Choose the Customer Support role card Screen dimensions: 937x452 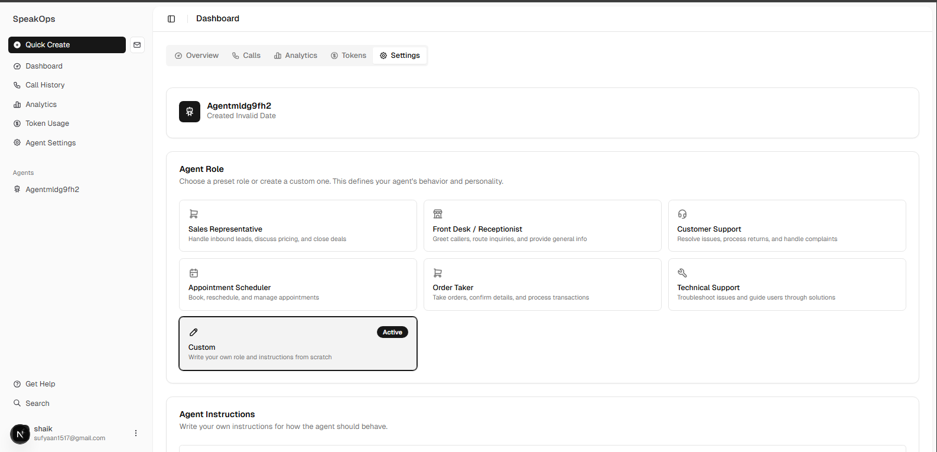pos(787,226)
